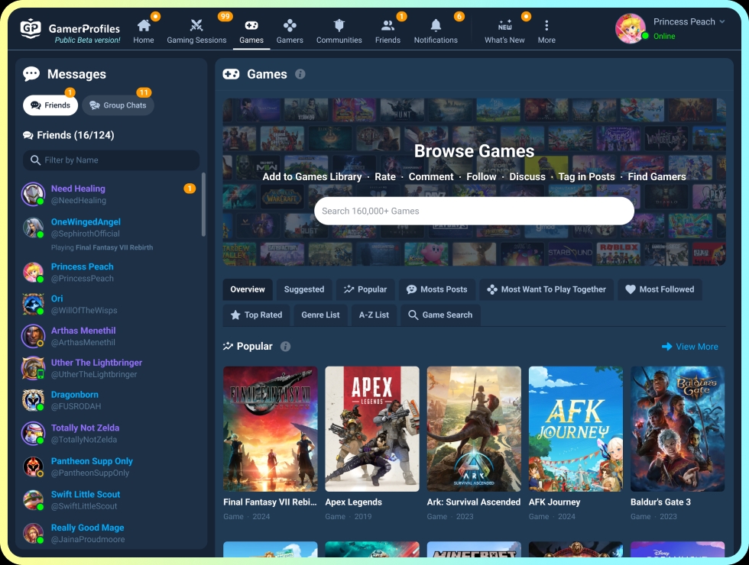Click the Popular section sparkle icon
The width and height of the screenshot is (749, 565).
click(x=229, y=346)
